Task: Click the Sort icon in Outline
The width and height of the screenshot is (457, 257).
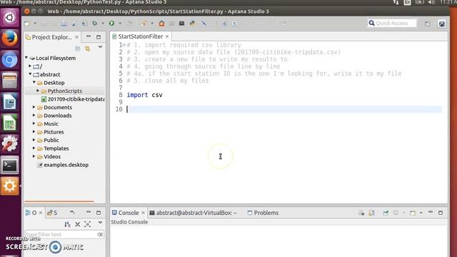Action: pos(67,224)
